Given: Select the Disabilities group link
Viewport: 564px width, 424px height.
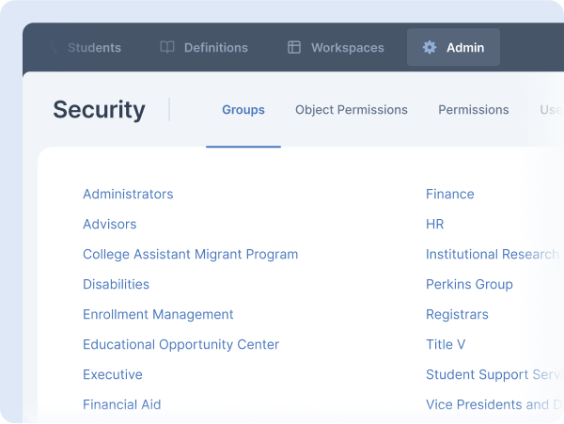Looking at the screenshot, I should tap(116, 284).
